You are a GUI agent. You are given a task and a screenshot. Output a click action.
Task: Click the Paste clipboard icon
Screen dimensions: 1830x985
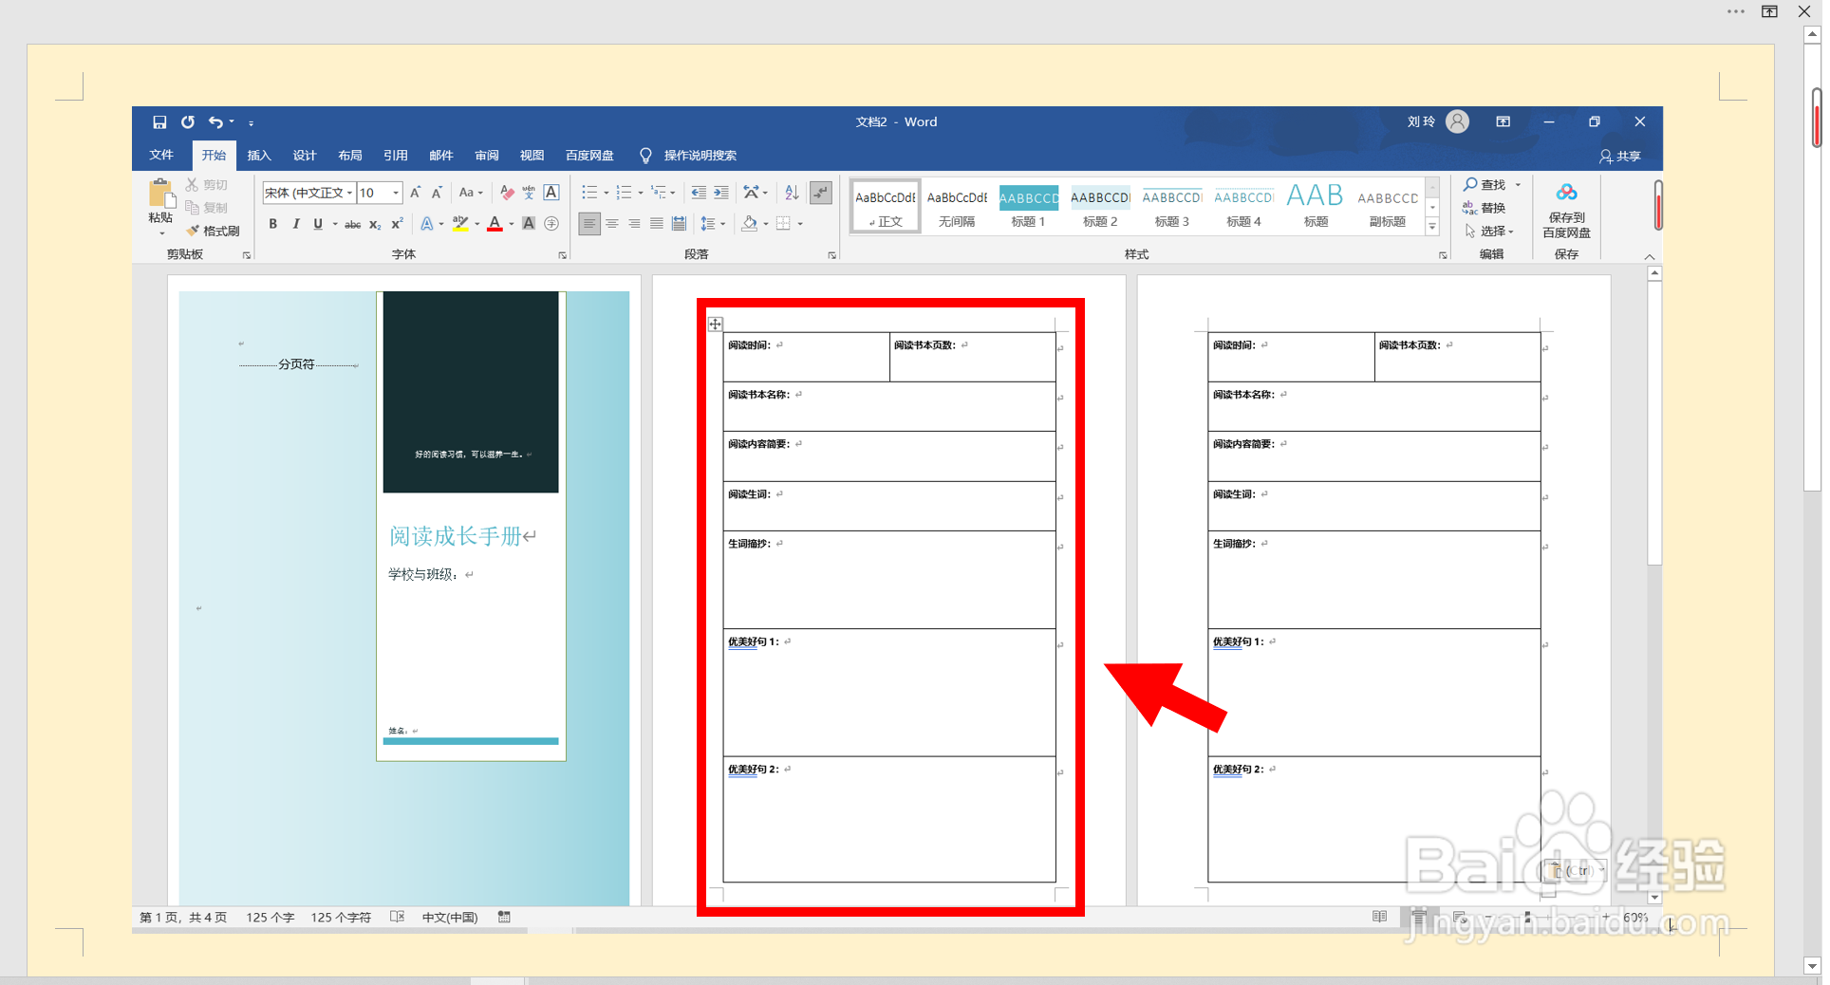click(x=161, y=194)
